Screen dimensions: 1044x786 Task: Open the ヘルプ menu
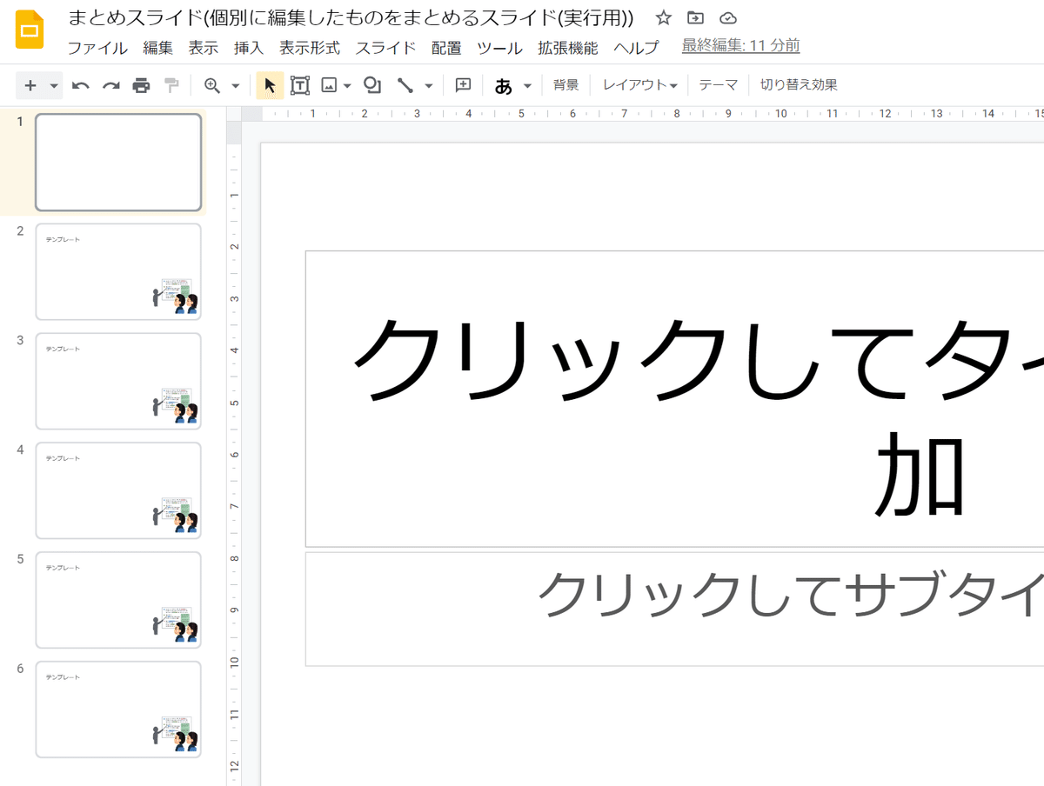pyautogui.click(x=636, y=48)
